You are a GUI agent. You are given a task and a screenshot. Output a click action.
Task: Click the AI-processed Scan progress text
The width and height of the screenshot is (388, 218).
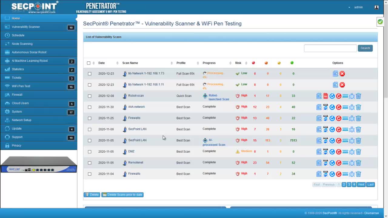click(214, 142)
